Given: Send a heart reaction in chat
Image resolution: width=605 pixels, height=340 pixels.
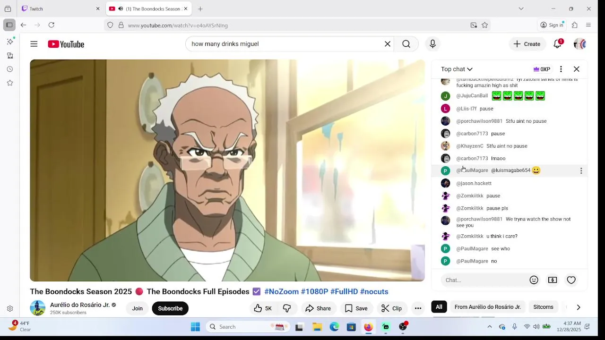Looking at the screenshot, I should (571, 280).
